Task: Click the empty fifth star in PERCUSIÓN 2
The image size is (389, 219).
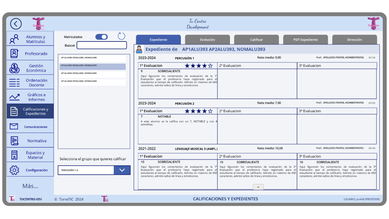Action: tap(210, 111)
